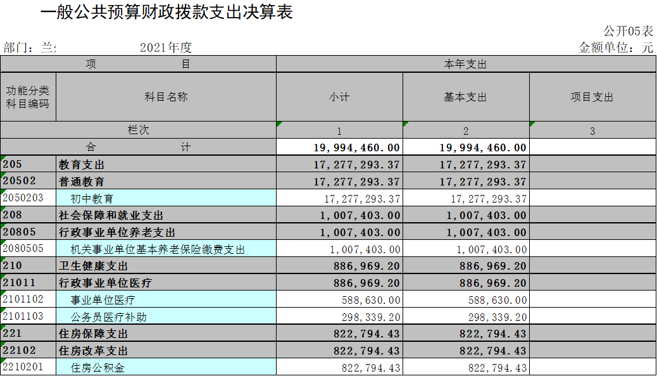Select the 合计 row's 小计 amount
This screenshot has height=376, width=657.
pyautogui.click(x=357, y=147)
